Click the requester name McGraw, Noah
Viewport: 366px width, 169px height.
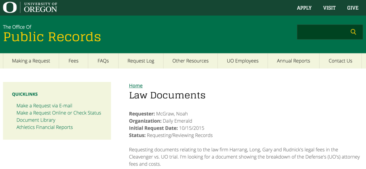[172, 114]
